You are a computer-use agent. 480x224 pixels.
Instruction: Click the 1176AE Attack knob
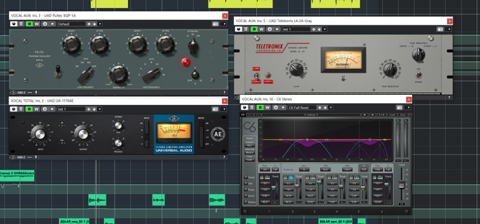tap(118, 125)
